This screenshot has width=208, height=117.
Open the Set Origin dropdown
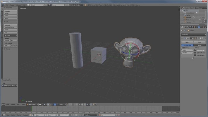pyautogui.click(x=11, y=36)
